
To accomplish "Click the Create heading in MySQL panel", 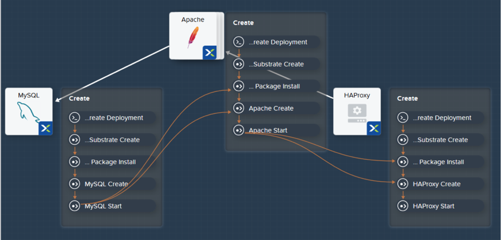I will point(79,99).
